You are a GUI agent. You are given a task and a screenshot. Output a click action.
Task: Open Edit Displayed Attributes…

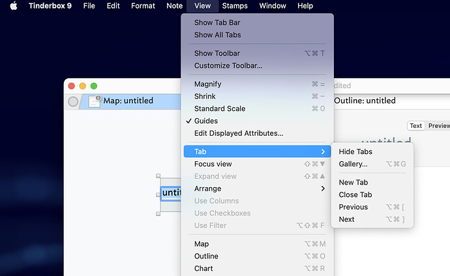pos(257,133)
